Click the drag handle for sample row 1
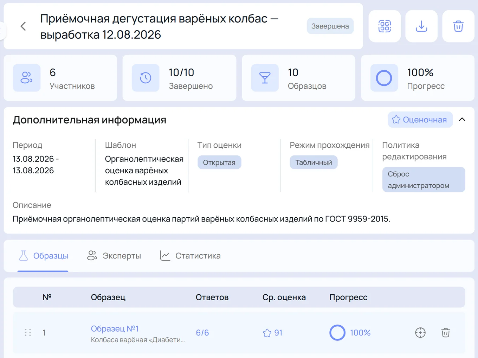 28,332
